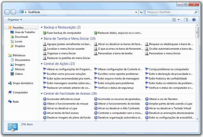Select Rede in navigation pane
The image size is (203, 137).
click(x=13, y=102)
